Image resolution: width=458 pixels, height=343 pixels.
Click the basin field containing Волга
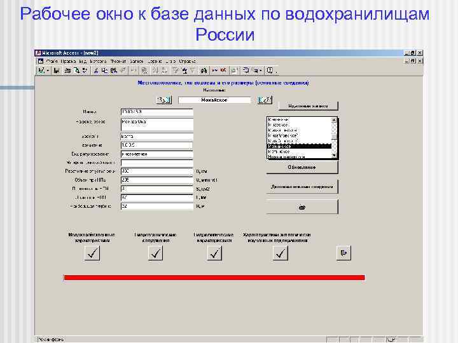[157, 136]
